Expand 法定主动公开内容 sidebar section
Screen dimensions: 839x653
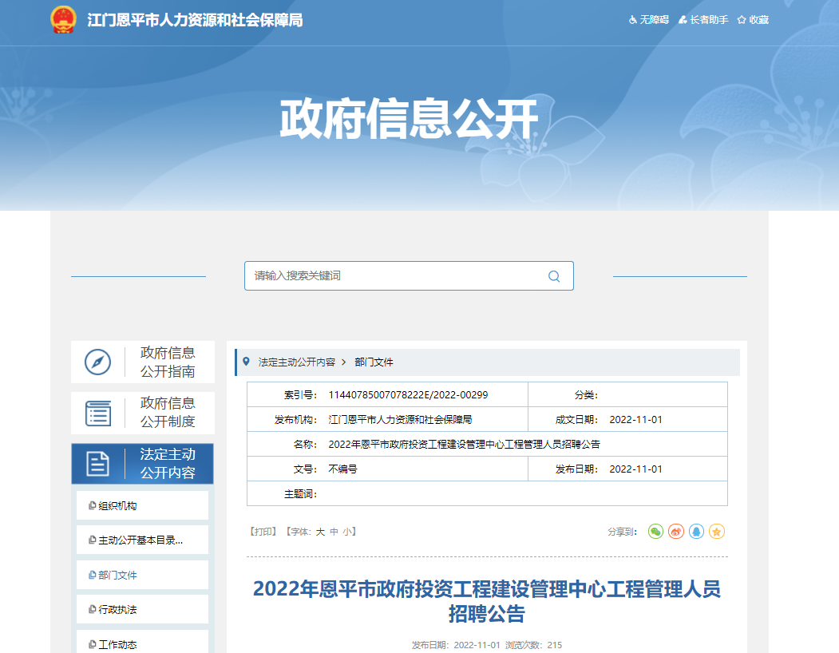[142, 464]
